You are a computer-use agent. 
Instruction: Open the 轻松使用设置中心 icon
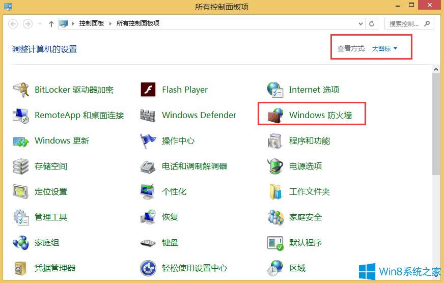pos(148,268)
